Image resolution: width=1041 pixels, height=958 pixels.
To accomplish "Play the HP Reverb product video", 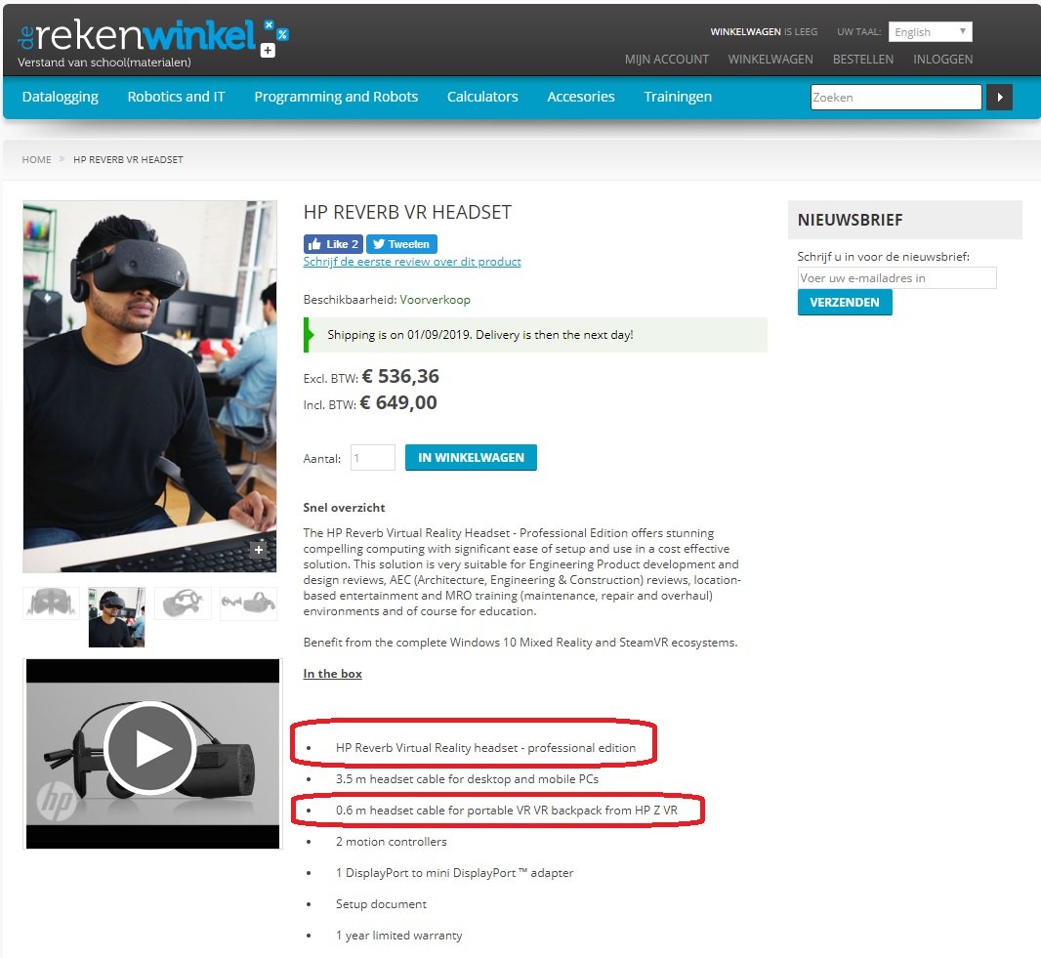I will click(x=150, y=748).
